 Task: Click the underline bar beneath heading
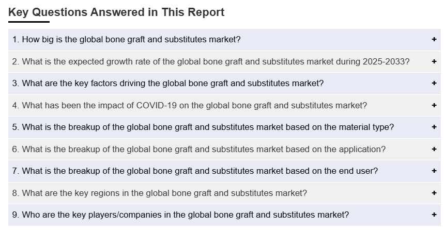[29, 22]
